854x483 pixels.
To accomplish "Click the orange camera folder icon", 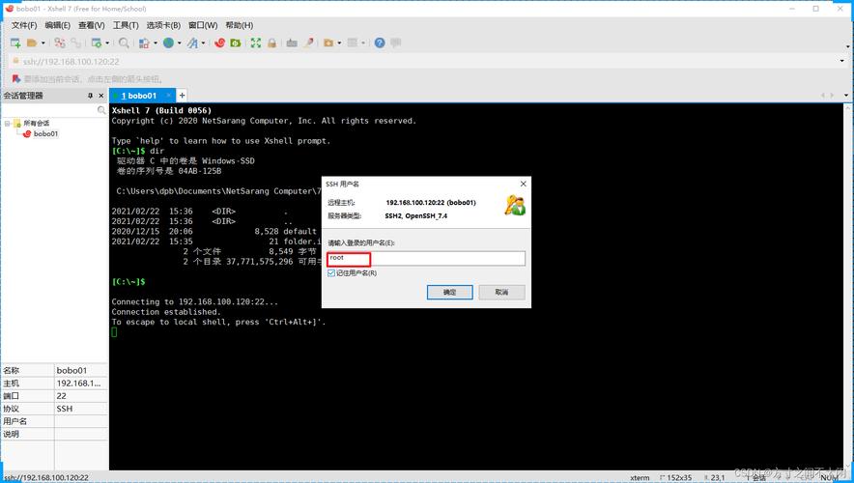I will tap(328, 43).
